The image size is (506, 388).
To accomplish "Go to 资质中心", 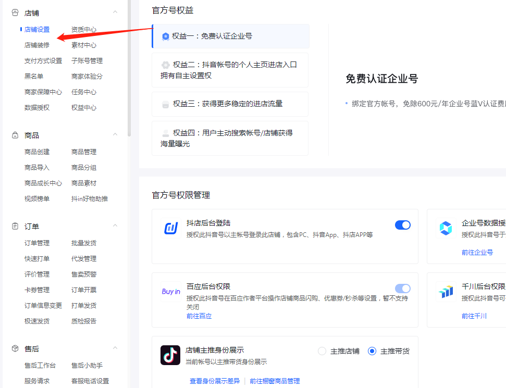I will 84,29.
